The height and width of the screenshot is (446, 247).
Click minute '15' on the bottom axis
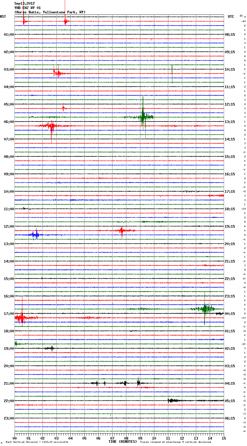point(224,438)
